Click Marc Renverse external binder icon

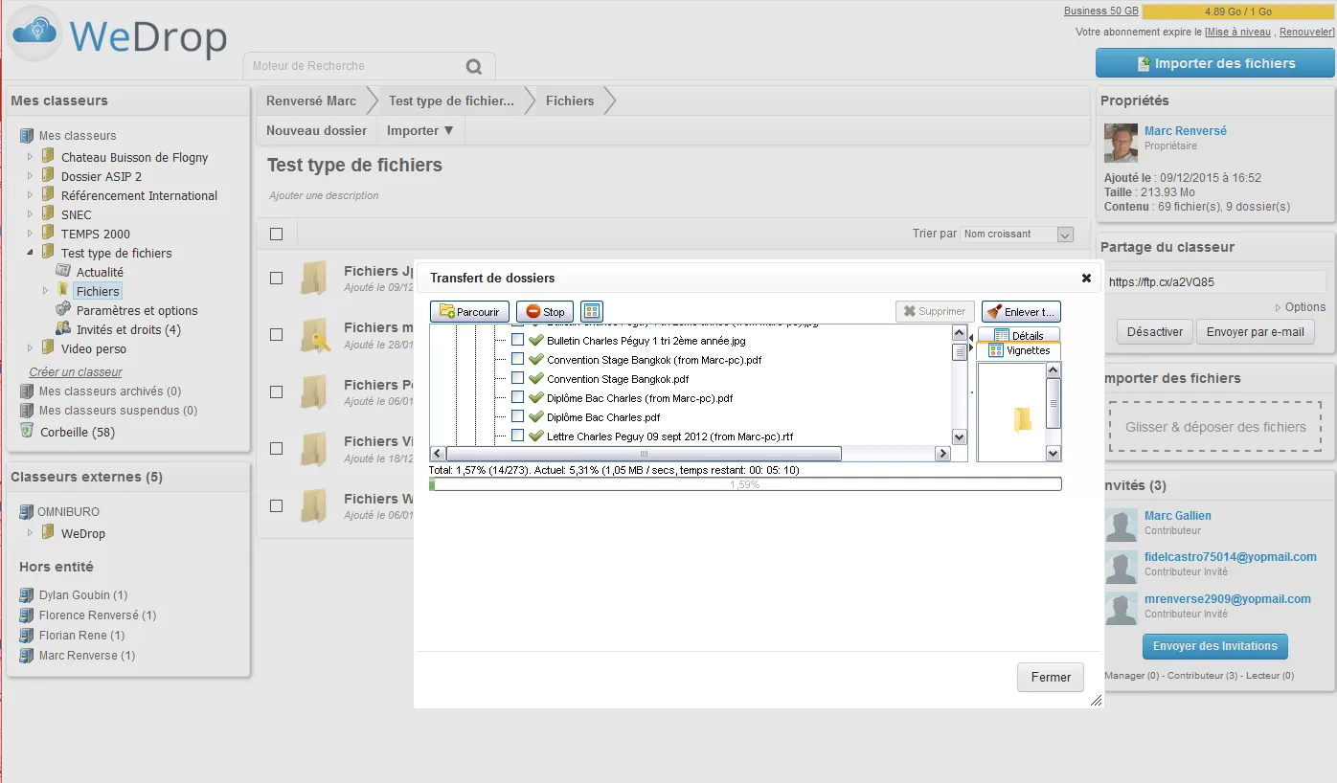coord(27,655)
